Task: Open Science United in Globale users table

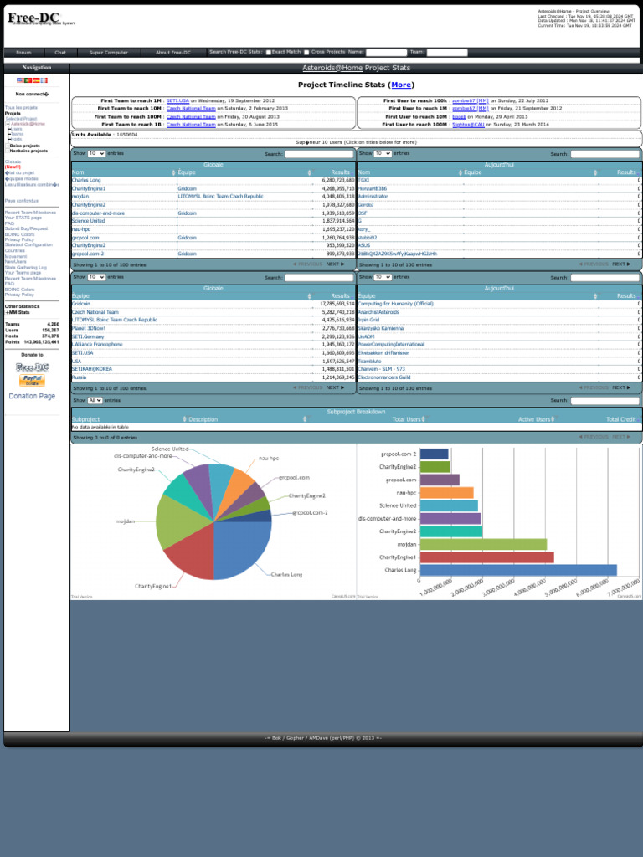Action: pyautogui.click(x=88, y=221)
